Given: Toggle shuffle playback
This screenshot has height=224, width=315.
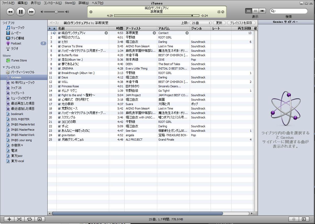Looking at the screenshot, I should coord(19,219).
